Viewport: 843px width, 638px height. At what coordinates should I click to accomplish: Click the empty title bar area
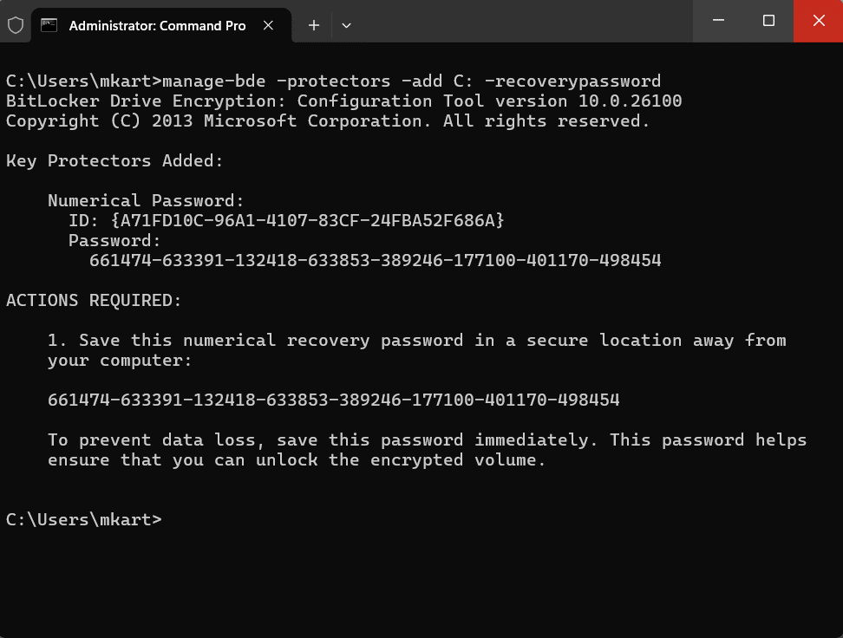click(520, 21)
